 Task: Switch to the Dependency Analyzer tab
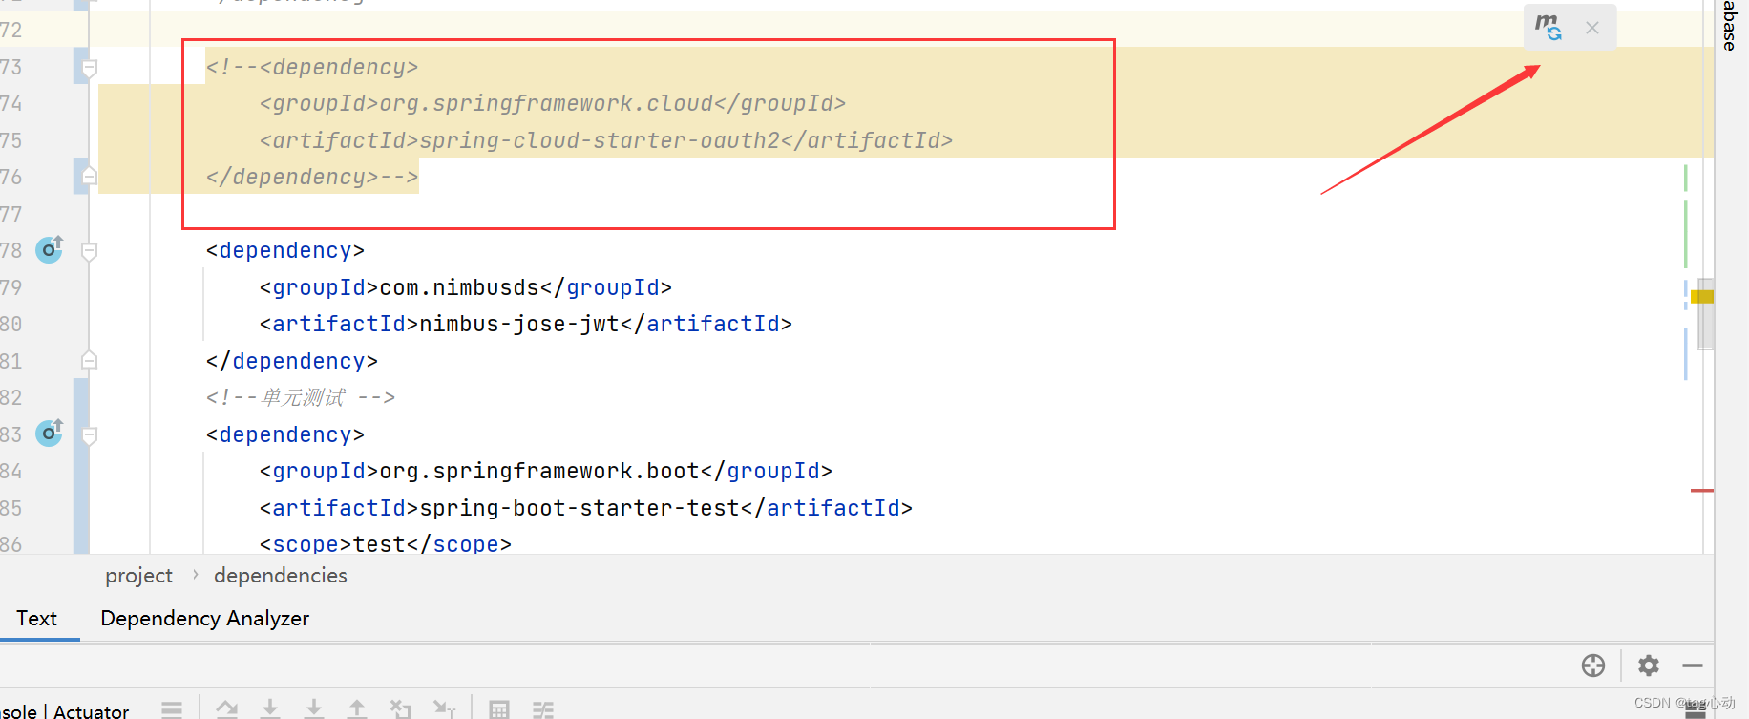(205, 619)
